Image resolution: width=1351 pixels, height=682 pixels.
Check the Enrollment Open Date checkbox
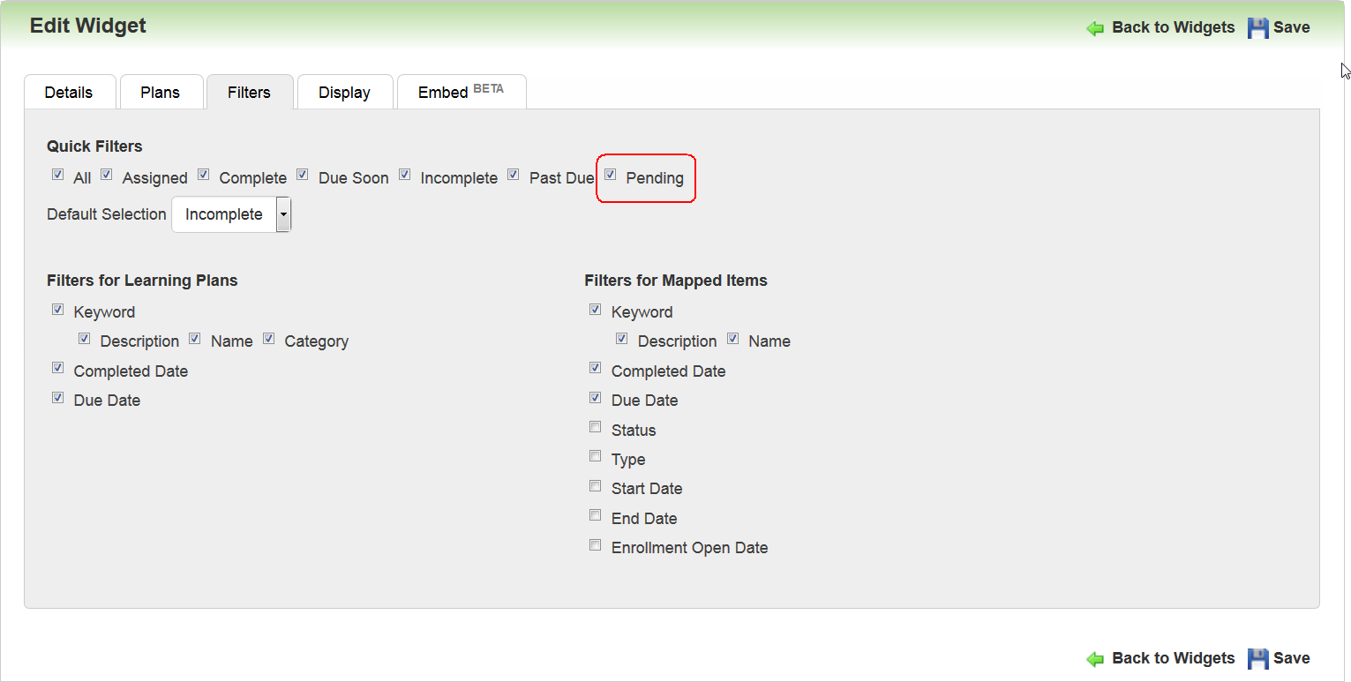click(596, 545)
